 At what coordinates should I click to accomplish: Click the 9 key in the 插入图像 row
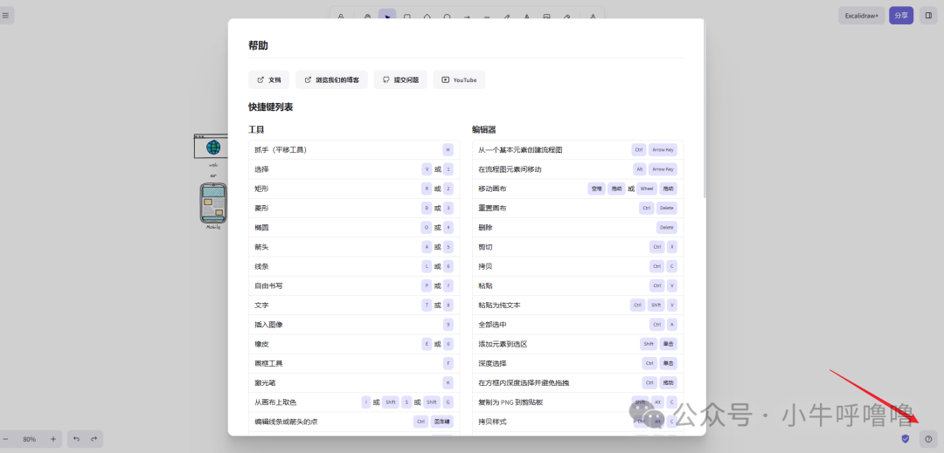448,325
